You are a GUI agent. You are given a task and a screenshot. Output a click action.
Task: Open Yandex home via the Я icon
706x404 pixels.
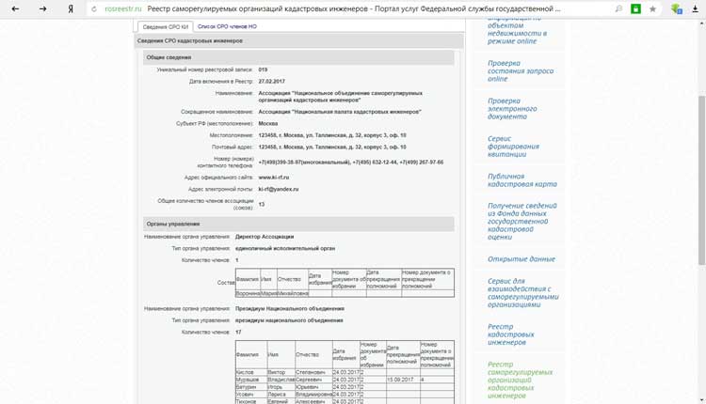pyautogui.click(x=71, y=8)
